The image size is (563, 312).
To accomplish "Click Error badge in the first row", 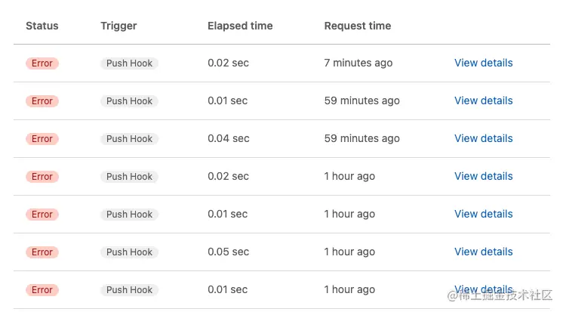I will [x=42, y=63].
